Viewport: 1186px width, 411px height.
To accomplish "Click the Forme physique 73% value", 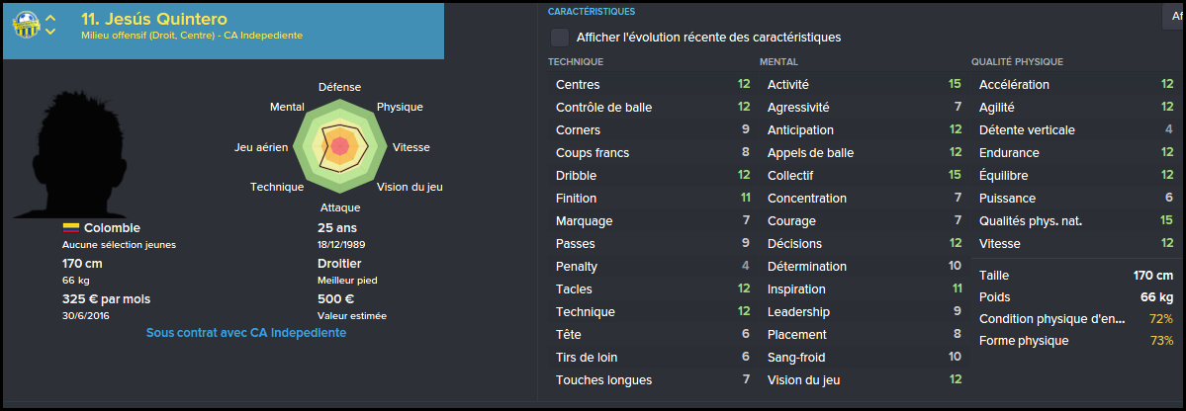I will pos(1161,341).
